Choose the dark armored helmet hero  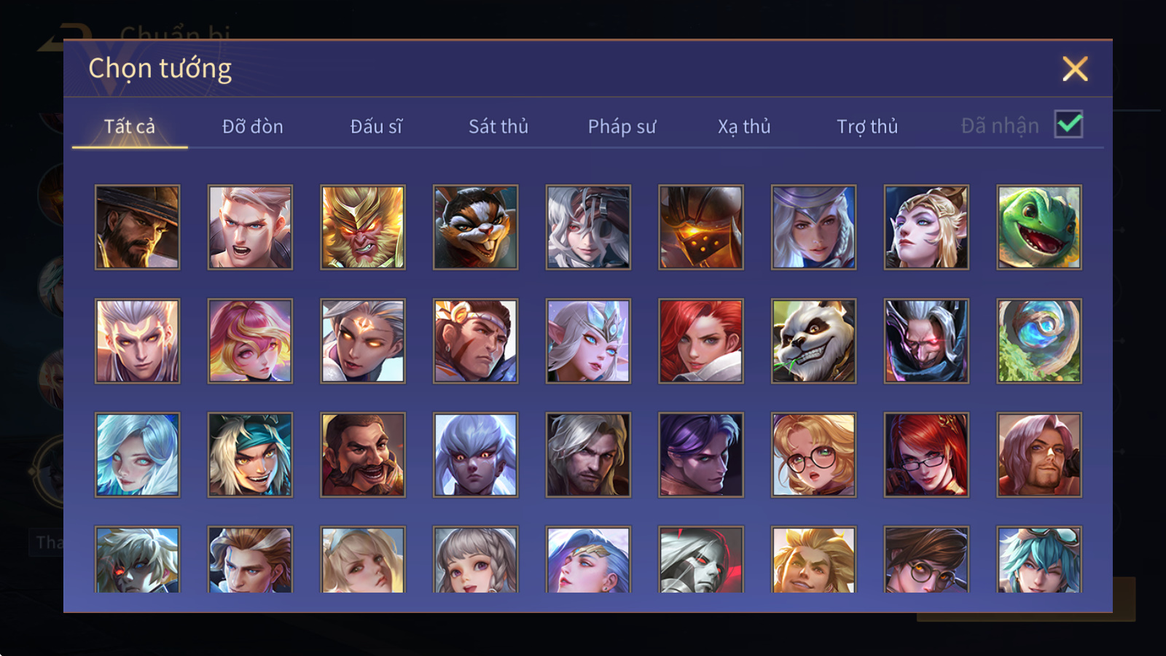point(701,227)
